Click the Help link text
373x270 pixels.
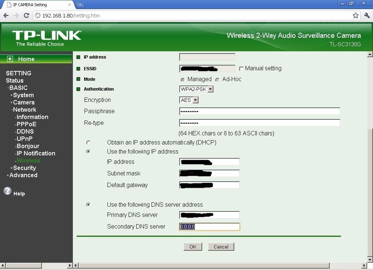point(19,194)
